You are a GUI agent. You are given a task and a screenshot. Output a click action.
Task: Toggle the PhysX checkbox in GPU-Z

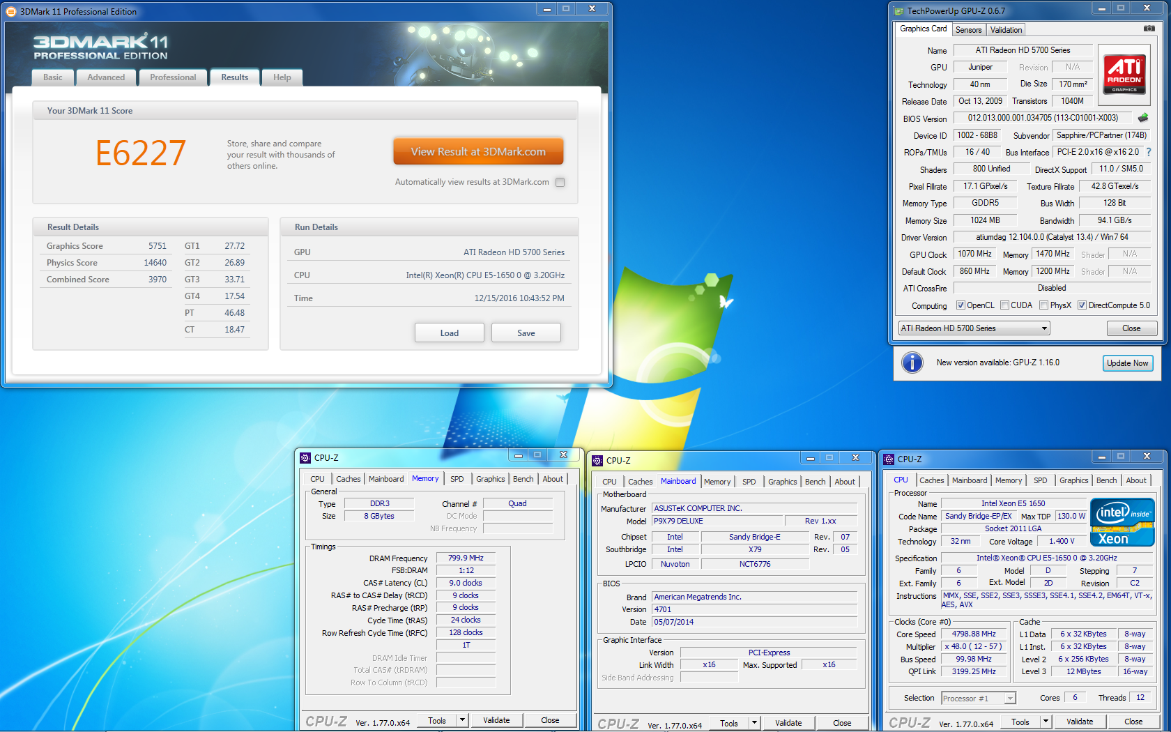point(1043,305)
